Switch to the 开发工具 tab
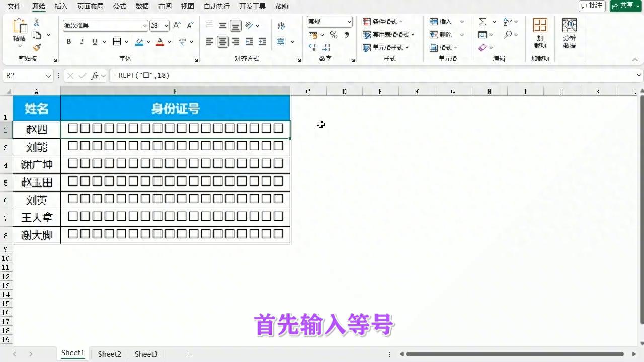The height and width of the screenshot is (362, 644). [x=252, y=6]
